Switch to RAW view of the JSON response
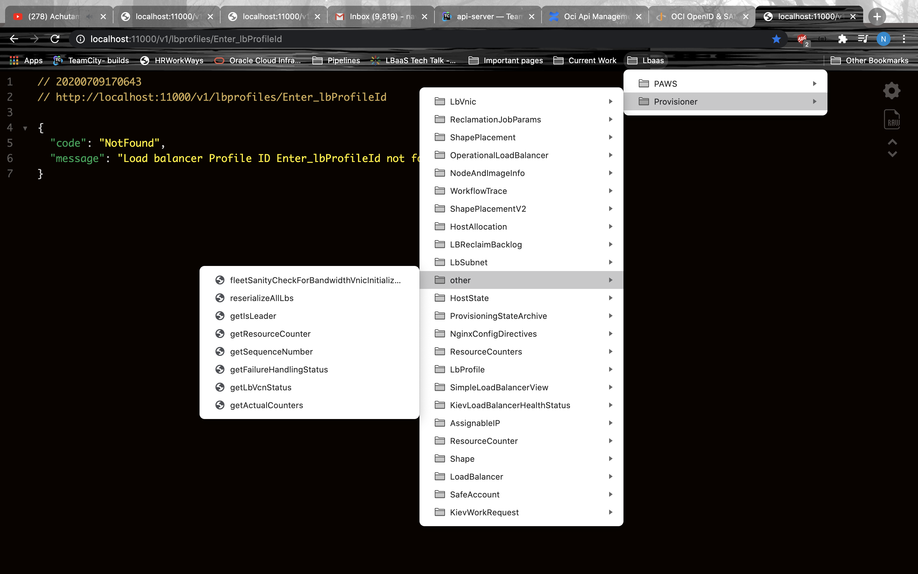The width and height of the screenshot is (918, 574). point(891,119)
